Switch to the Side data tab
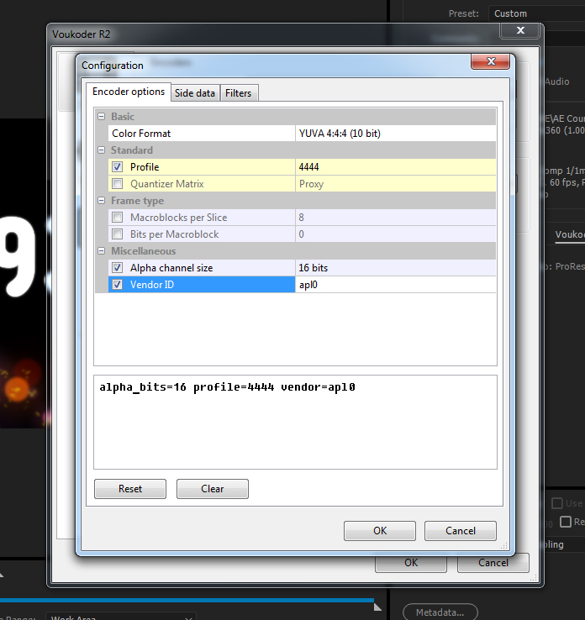The image size is (585, 620). [x=195, y=93]
